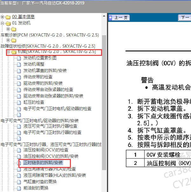191x192 pixels.
Task: Click page icon beside 油压控制阀(OCV)的拆卸/安装
Action: point(19,156)
